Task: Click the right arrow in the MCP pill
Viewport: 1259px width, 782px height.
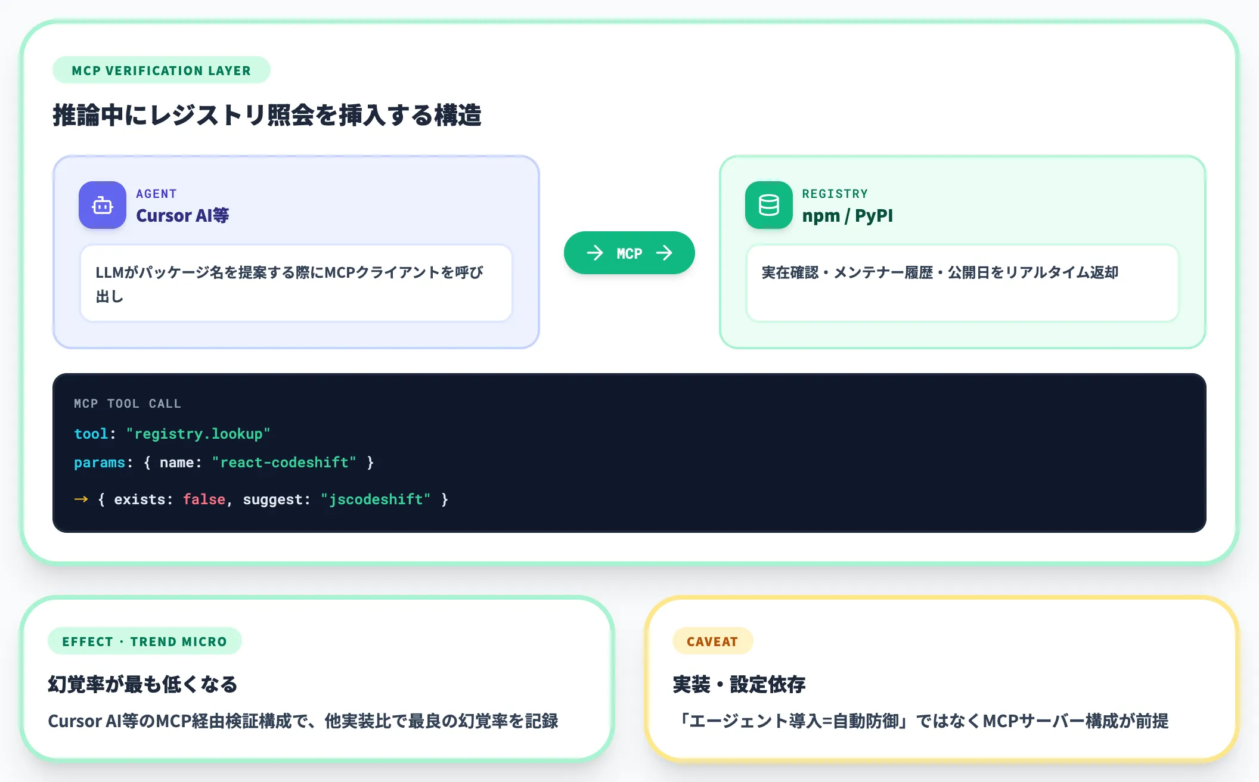Action: pos(664,253)
